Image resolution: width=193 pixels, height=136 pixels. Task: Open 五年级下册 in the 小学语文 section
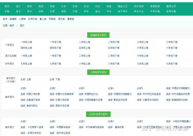[114, 48]
